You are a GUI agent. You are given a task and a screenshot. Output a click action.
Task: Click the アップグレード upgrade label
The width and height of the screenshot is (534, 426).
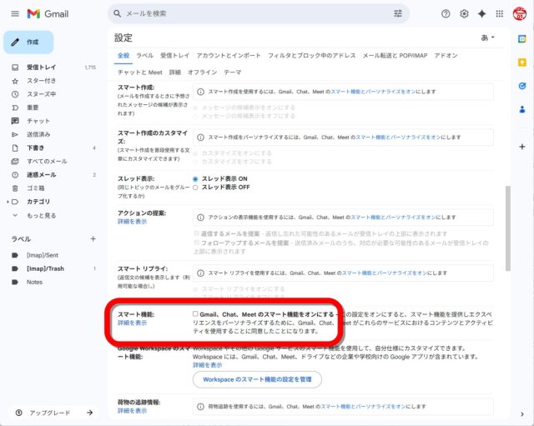(50, 413)
